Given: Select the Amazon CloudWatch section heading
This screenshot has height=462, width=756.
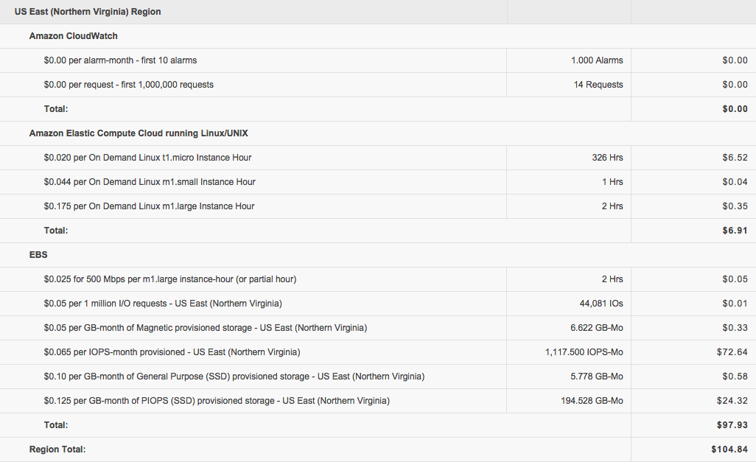Looking at the screenshot, I should (73, 36).
